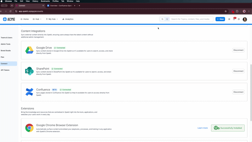252x142 pixels.
Task: Click the favorites star in header
Action: click(x=229, y=19)
